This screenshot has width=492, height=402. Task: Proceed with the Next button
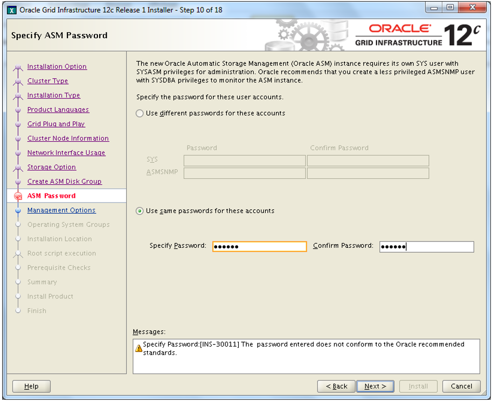(375, 386)
